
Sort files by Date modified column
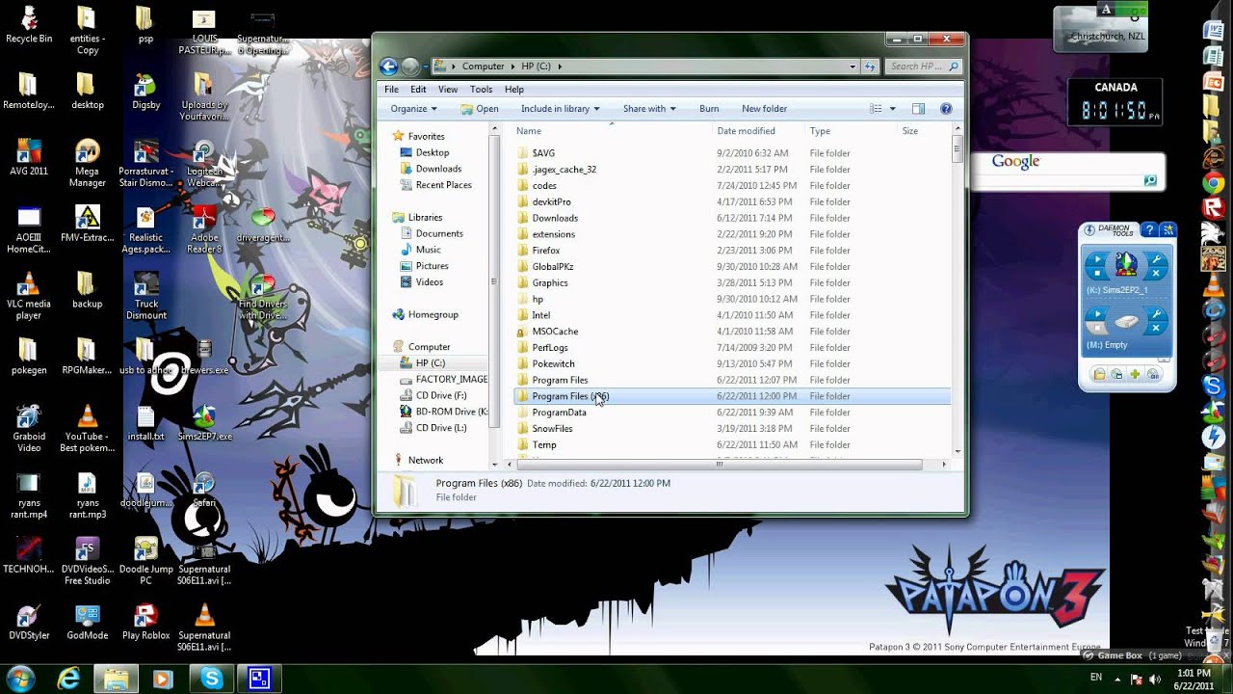pyautogui.click(x=758, y=131)
